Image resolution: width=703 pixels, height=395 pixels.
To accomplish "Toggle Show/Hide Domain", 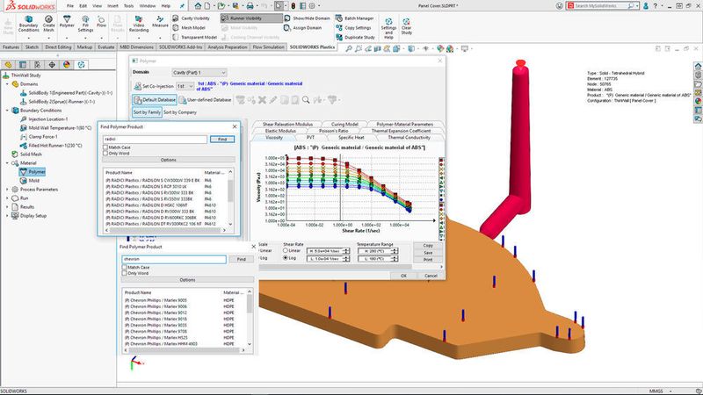I will 307,18.
